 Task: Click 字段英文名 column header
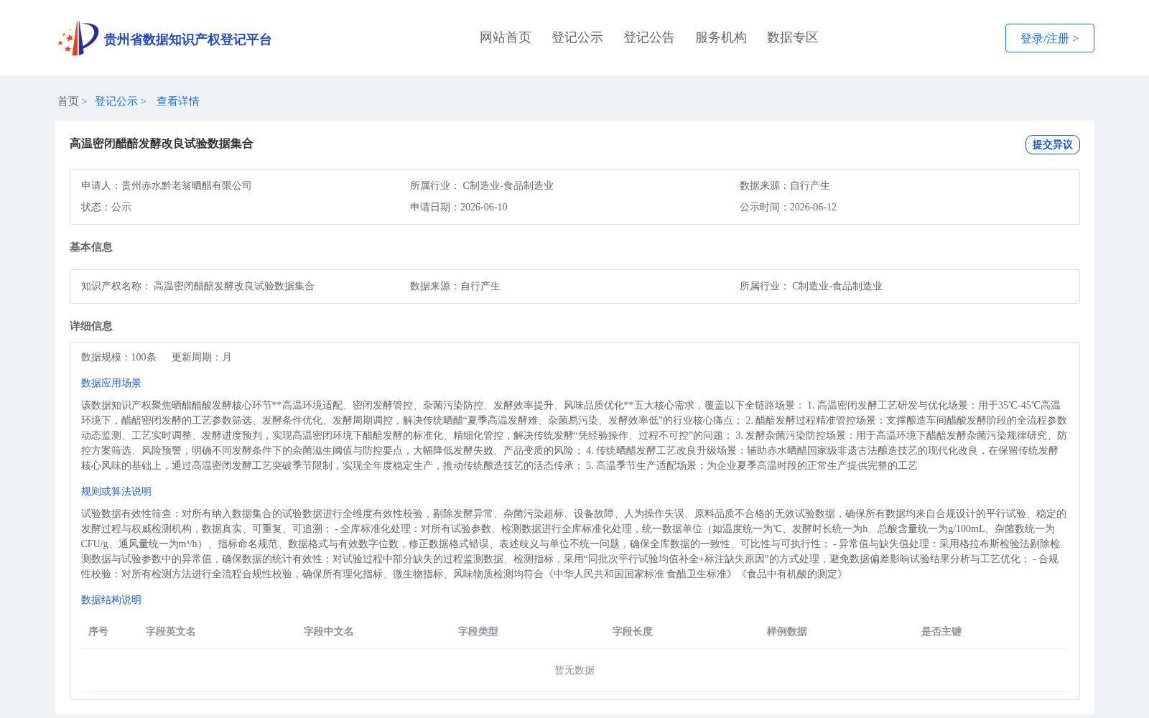(x=171, y=631)
